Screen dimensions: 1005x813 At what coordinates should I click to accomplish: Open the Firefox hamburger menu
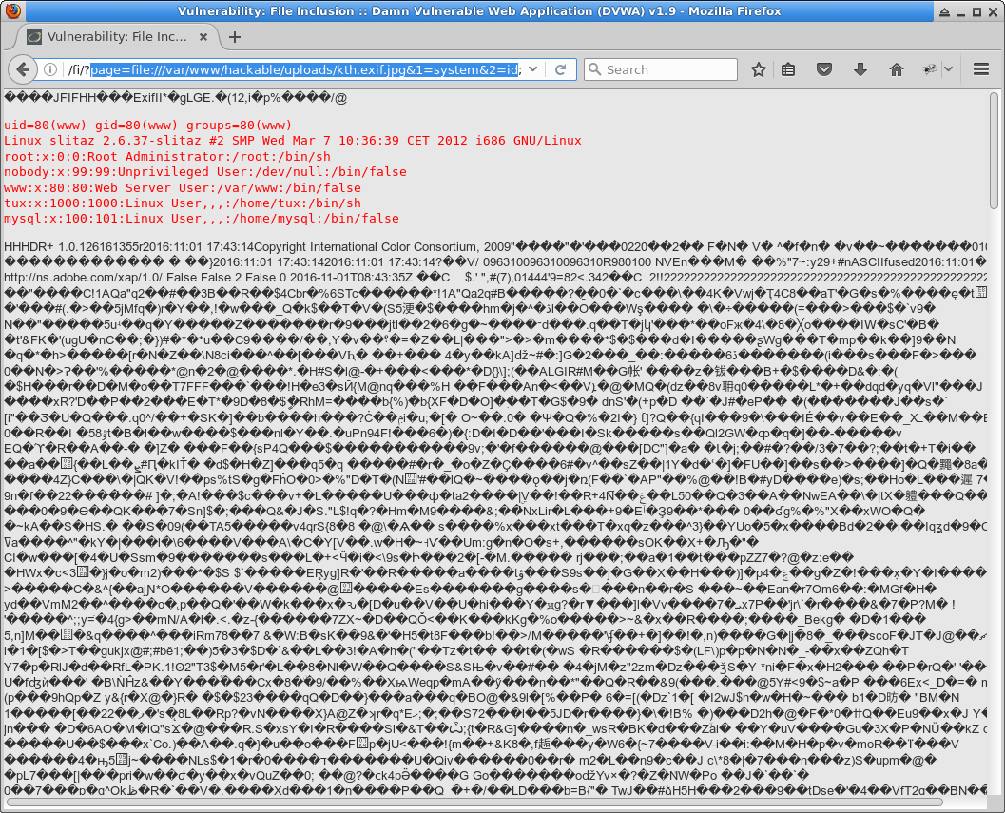pyautogui.click(x=980, y=69)
